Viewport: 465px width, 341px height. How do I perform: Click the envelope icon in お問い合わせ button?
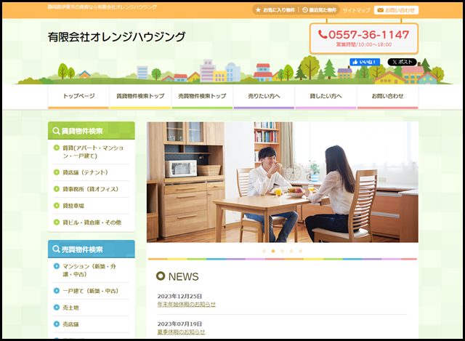point(381,10)
